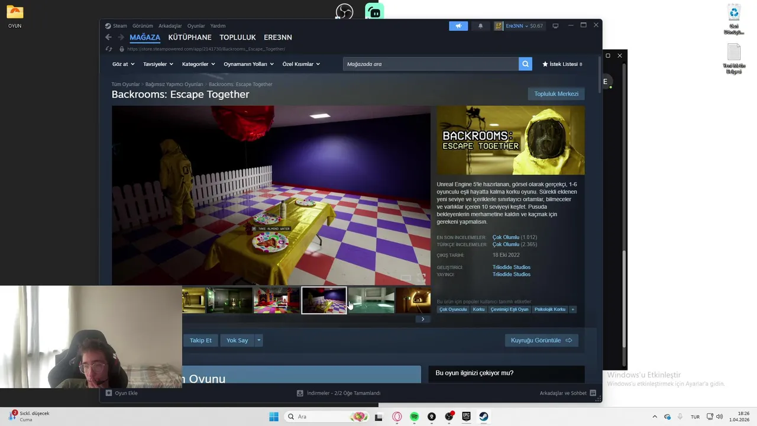Click the İndirmeler download status icon
Viewport: 757px width, 426px height.
300,393
